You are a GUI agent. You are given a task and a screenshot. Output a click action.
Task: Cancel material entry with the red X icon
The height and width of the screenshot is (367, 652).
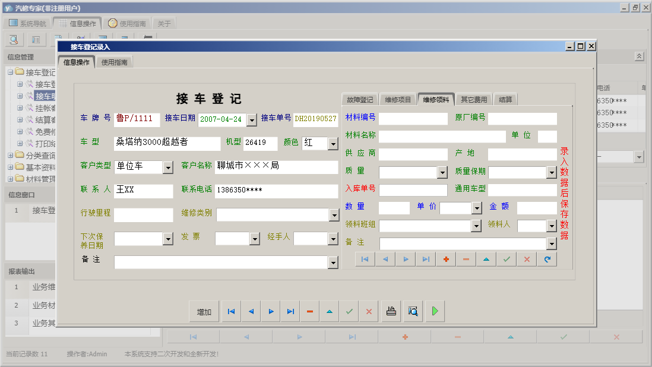click(x=526, y=259)
